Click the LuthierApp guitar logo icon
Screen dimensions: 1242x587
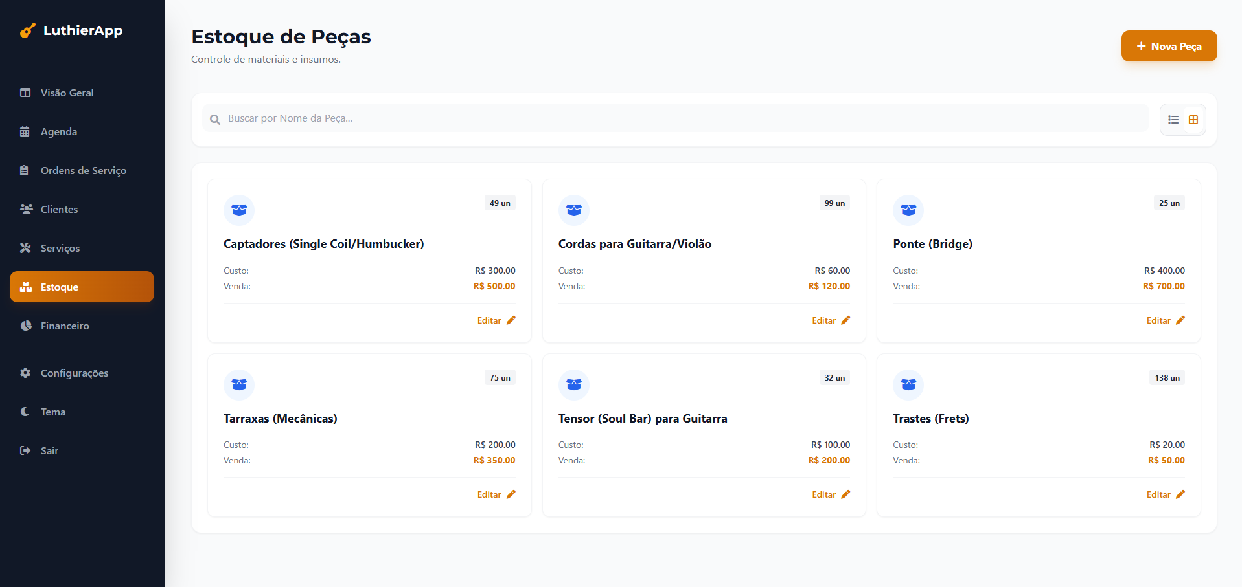point(27,30)
